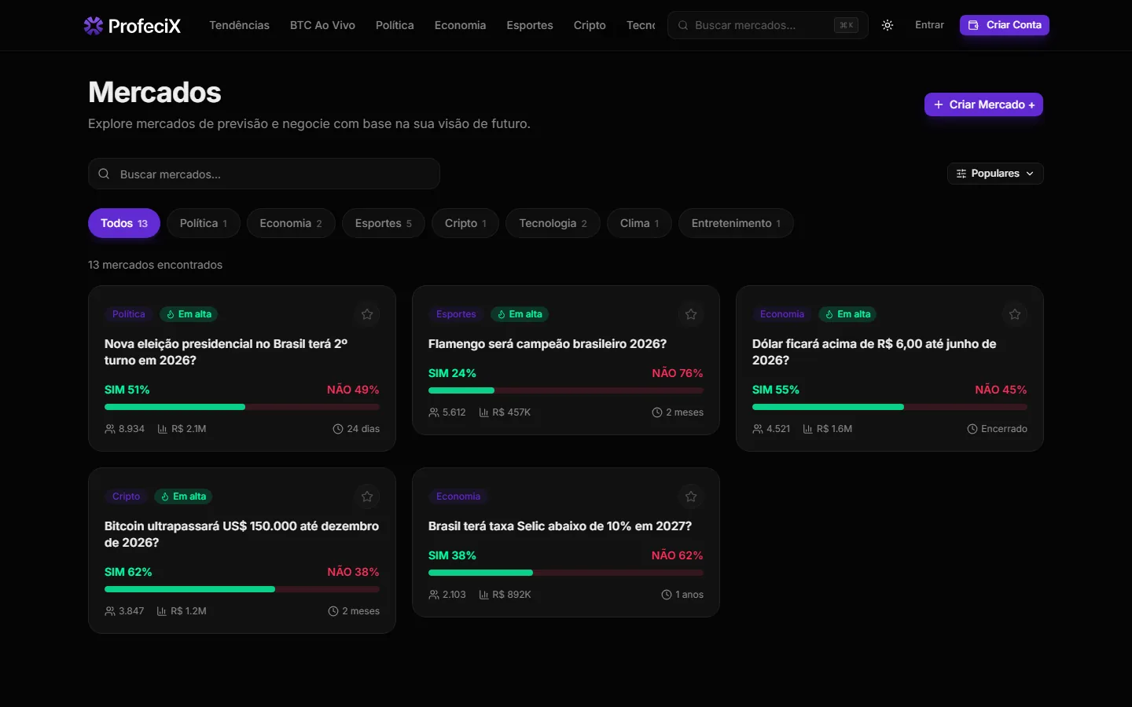The height and width of the screenshot is (707, 1132).
Task: Open Esportes in the top navigation
Action: (530, 25)
